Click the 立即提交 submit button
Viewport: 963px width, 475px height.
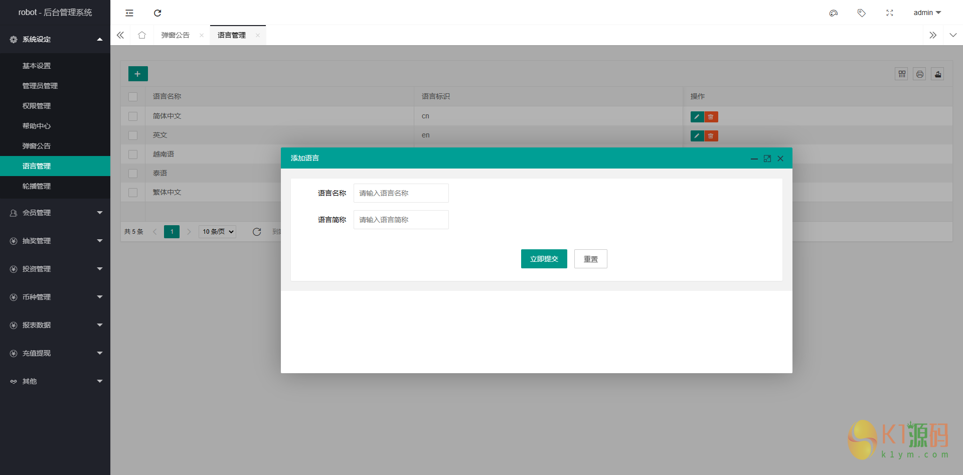(544, 259)
